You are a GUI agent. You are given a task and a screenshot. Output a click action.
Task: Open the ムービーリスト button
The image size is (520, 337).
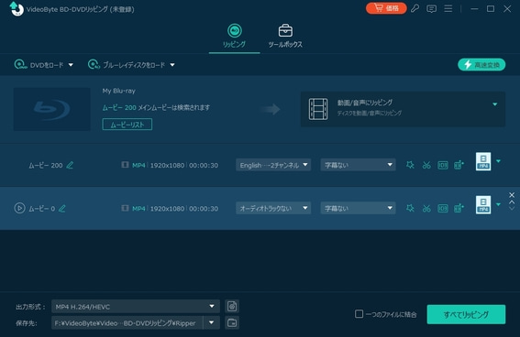click(127, 125)
